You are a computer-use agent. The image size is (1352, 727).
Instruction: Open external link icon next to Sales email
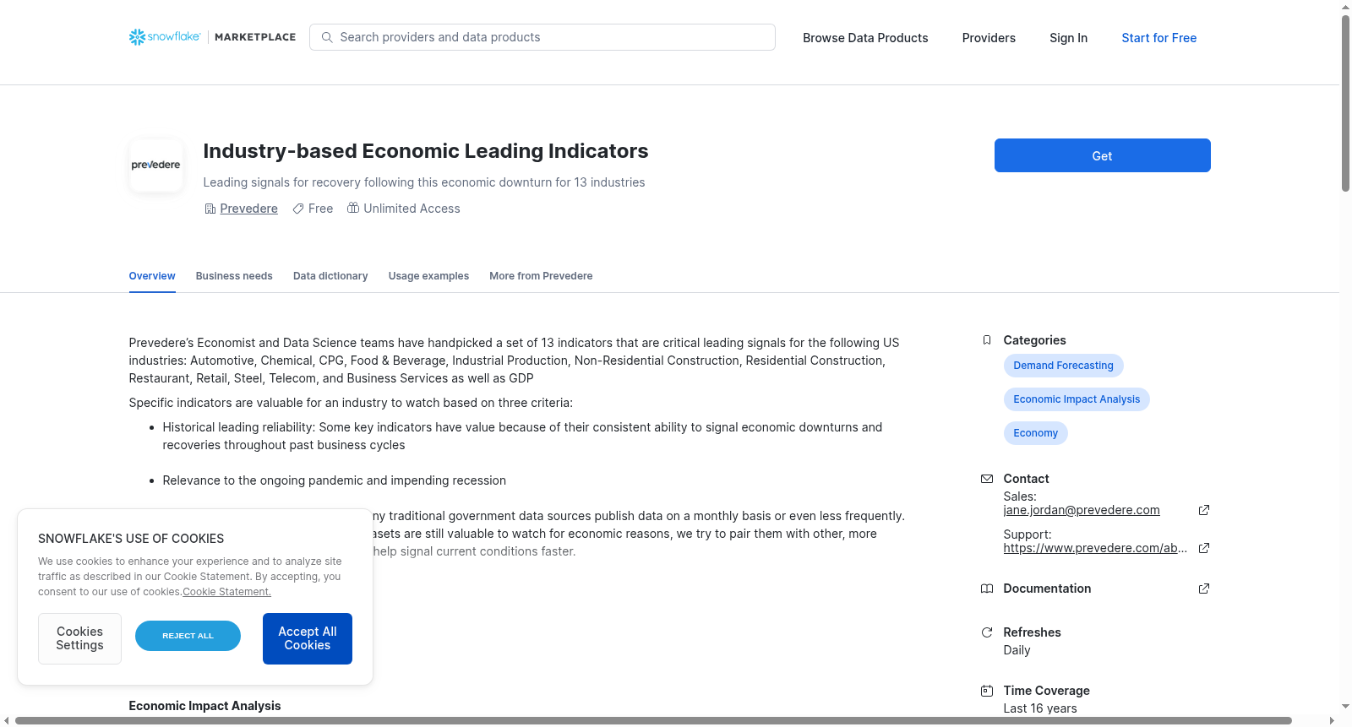(x=1204, y=510)
